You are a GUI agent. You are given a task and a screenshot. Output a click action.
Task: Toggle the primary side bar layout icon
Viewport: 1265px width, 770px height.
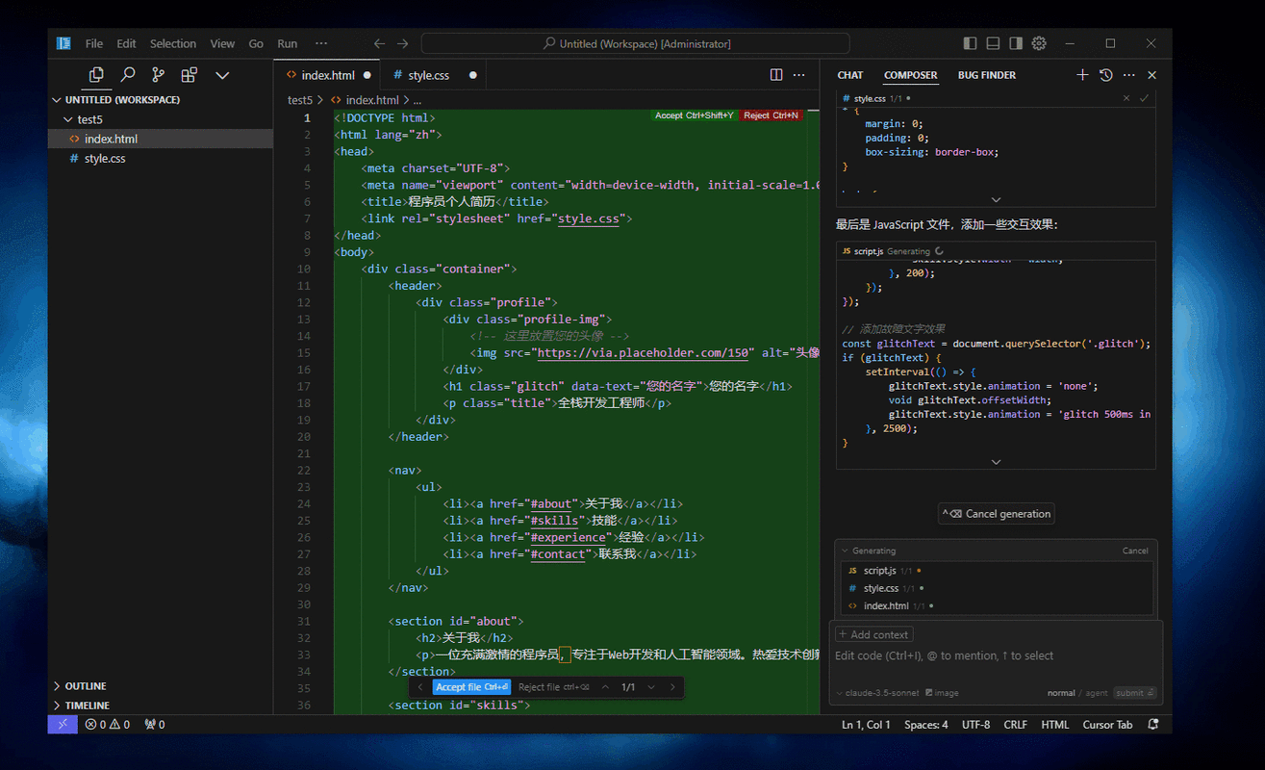970,43
